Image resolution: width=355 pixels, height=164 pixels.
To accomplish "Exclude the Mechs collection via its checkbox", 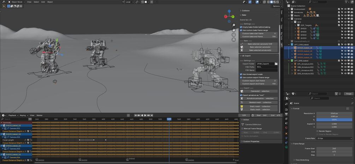I will 339,16.
